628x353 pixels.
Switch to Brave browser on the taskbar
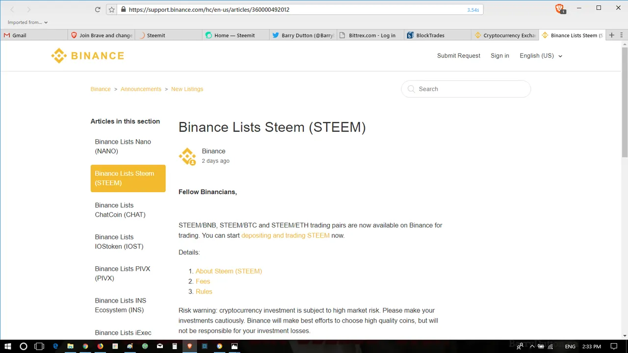pyautogui.click(x=190, y=346)
